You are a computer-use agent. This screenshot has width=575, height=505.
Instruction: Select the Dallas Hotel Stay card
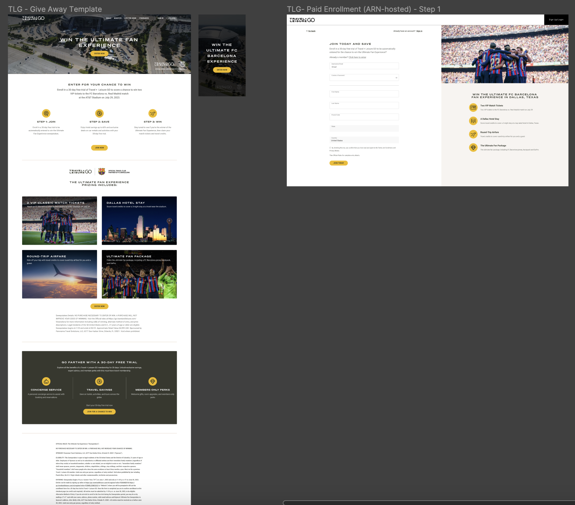tap(139, 221)
